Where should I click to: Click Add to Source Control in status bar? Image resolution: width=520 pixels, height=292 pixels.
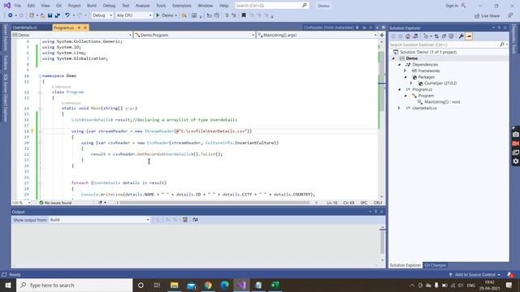click(474, 274)
